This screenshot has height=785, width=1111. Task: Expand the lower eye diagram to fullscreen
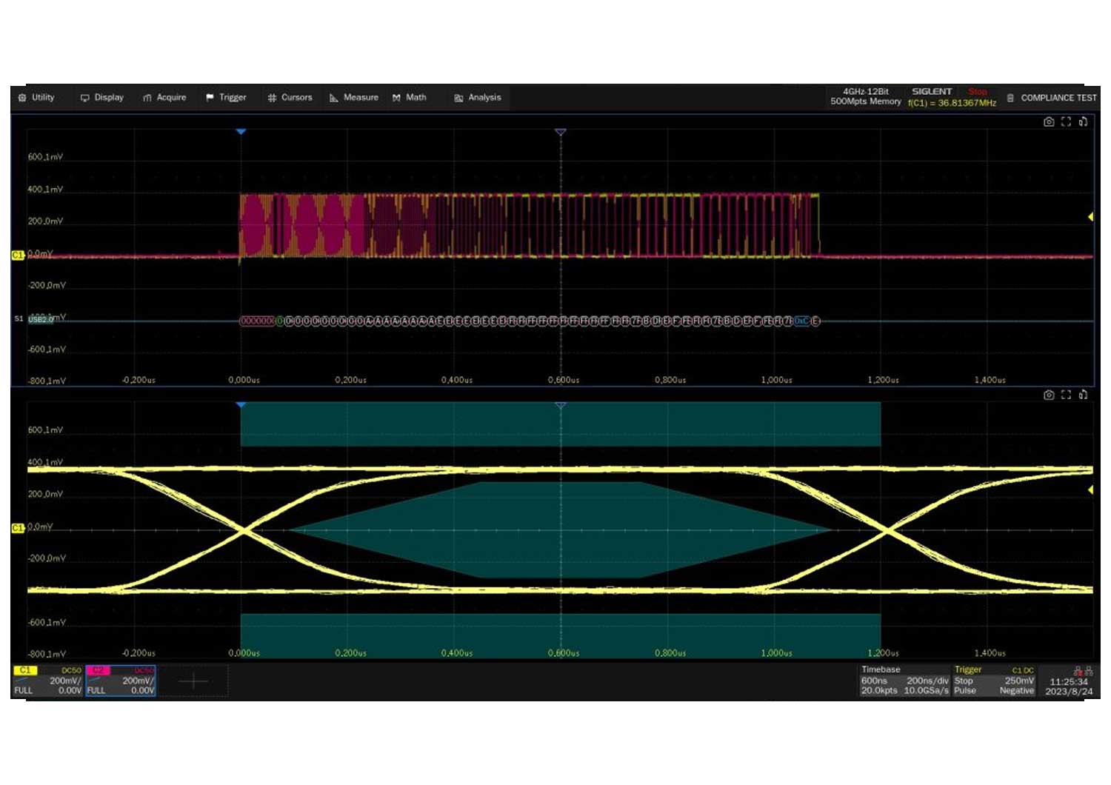(x=1066, y=395)
